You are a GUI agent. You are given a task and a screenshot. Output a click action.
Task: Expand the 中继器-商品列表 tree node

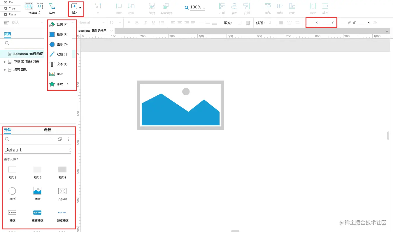(x=5, y=62)
